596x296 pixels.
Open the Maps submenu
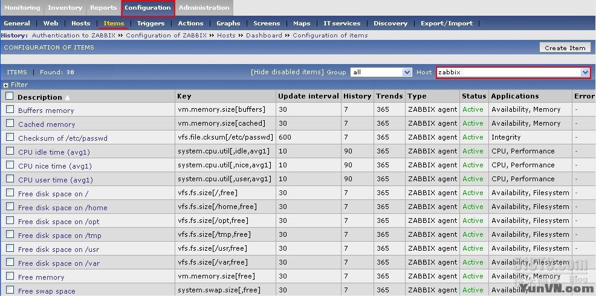coord(302,23)
